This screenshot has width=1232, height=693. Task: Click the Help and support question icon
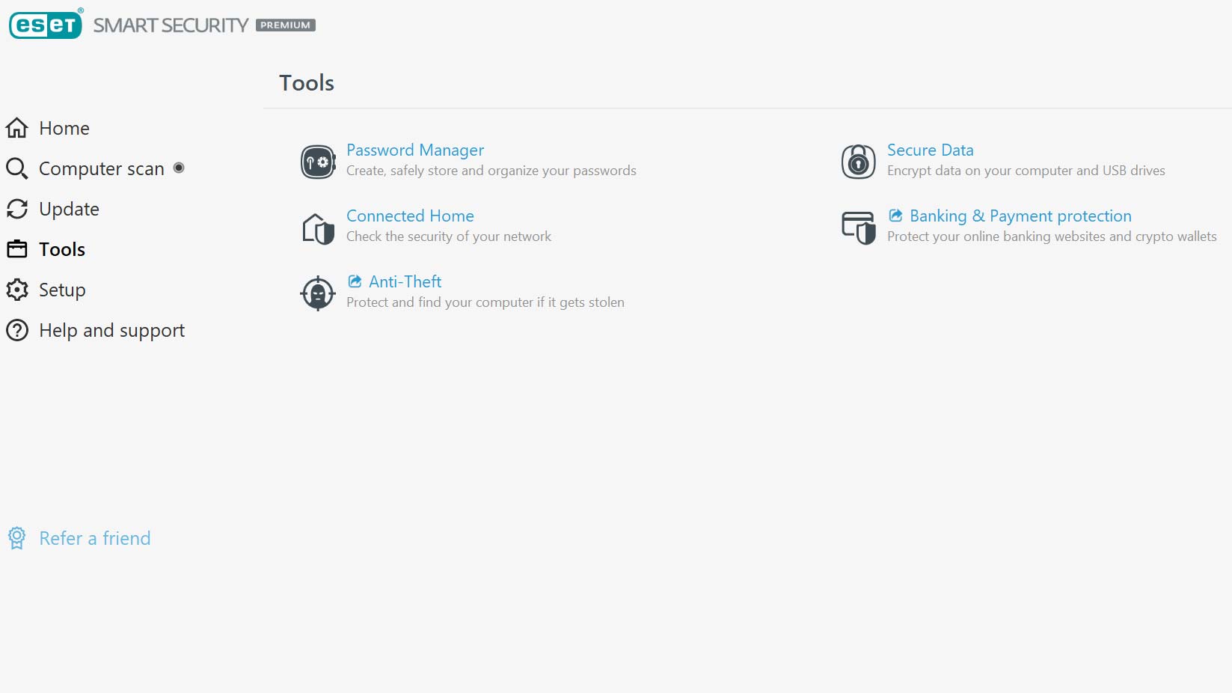tap(17, 330)
